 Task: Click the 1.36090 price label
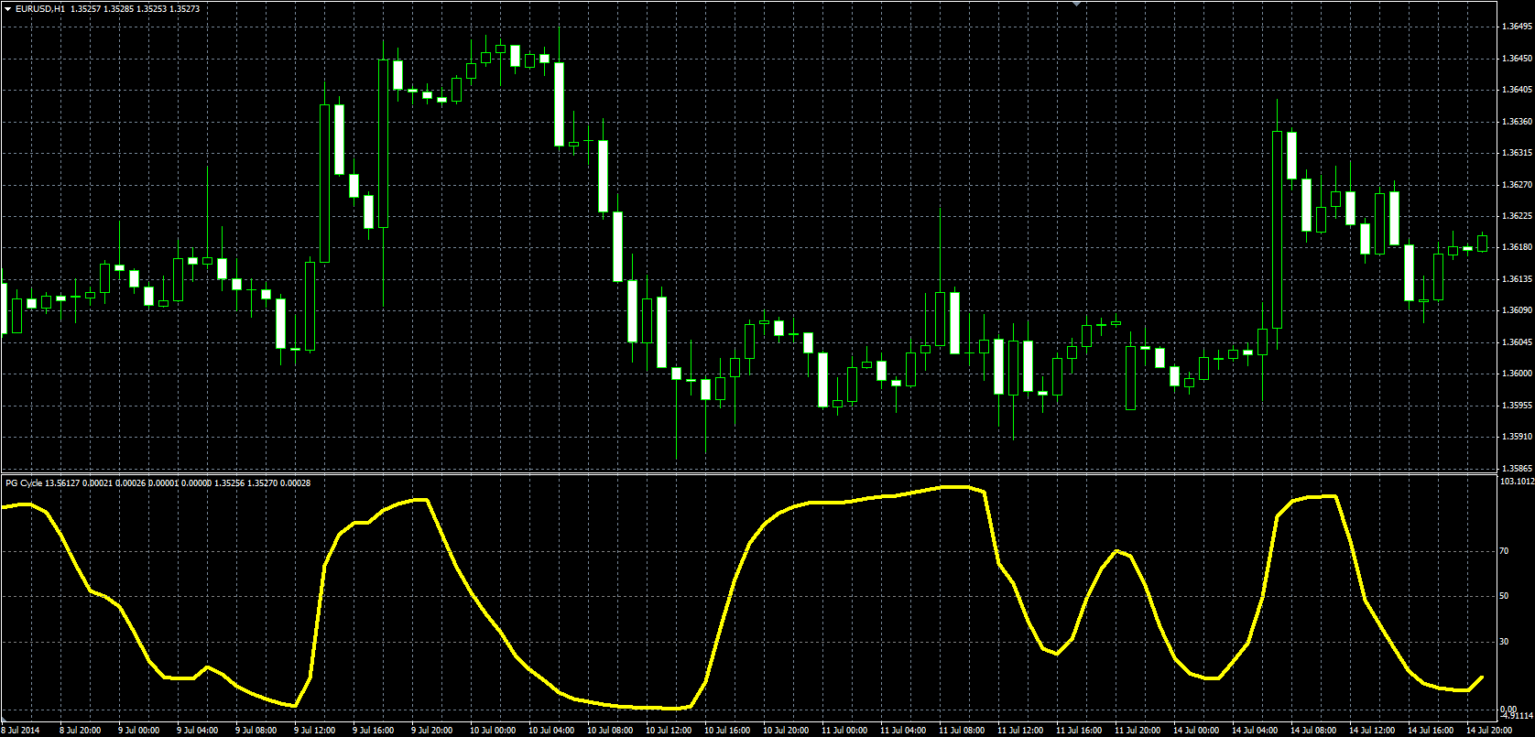click(1517, 310)
